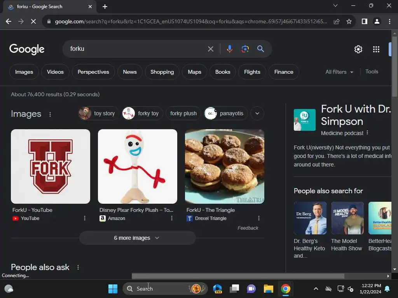Viewport: 398px width, 298px height.
Task: Switch to the Perspectives filter
Action: pos(93,72)
